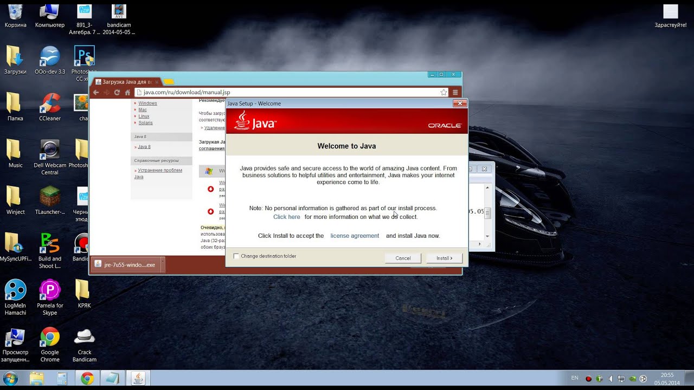Open the jre-7u55 downloaded exe item
Image resolution: width=694 pixels, height=390 pixels.
coord(125,265)
